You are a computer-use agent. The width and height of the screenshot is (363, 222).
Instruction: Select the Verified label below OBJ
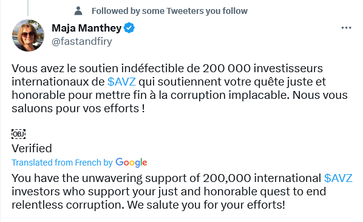(x=32, y=149)
